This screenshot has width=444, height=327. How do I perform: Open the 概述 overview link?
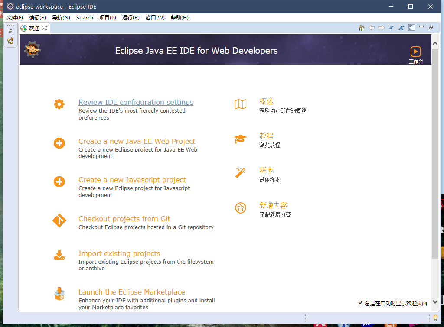pos(266,101)
